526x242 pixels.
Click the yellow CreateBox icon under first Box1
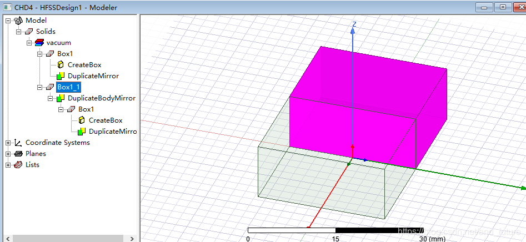61,65
